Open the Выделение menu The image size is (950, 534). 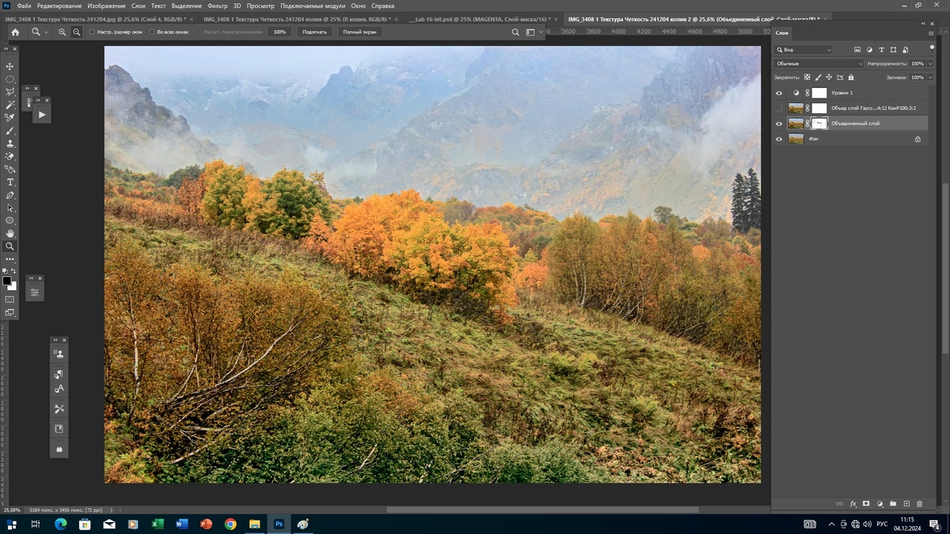click(187, 6)
